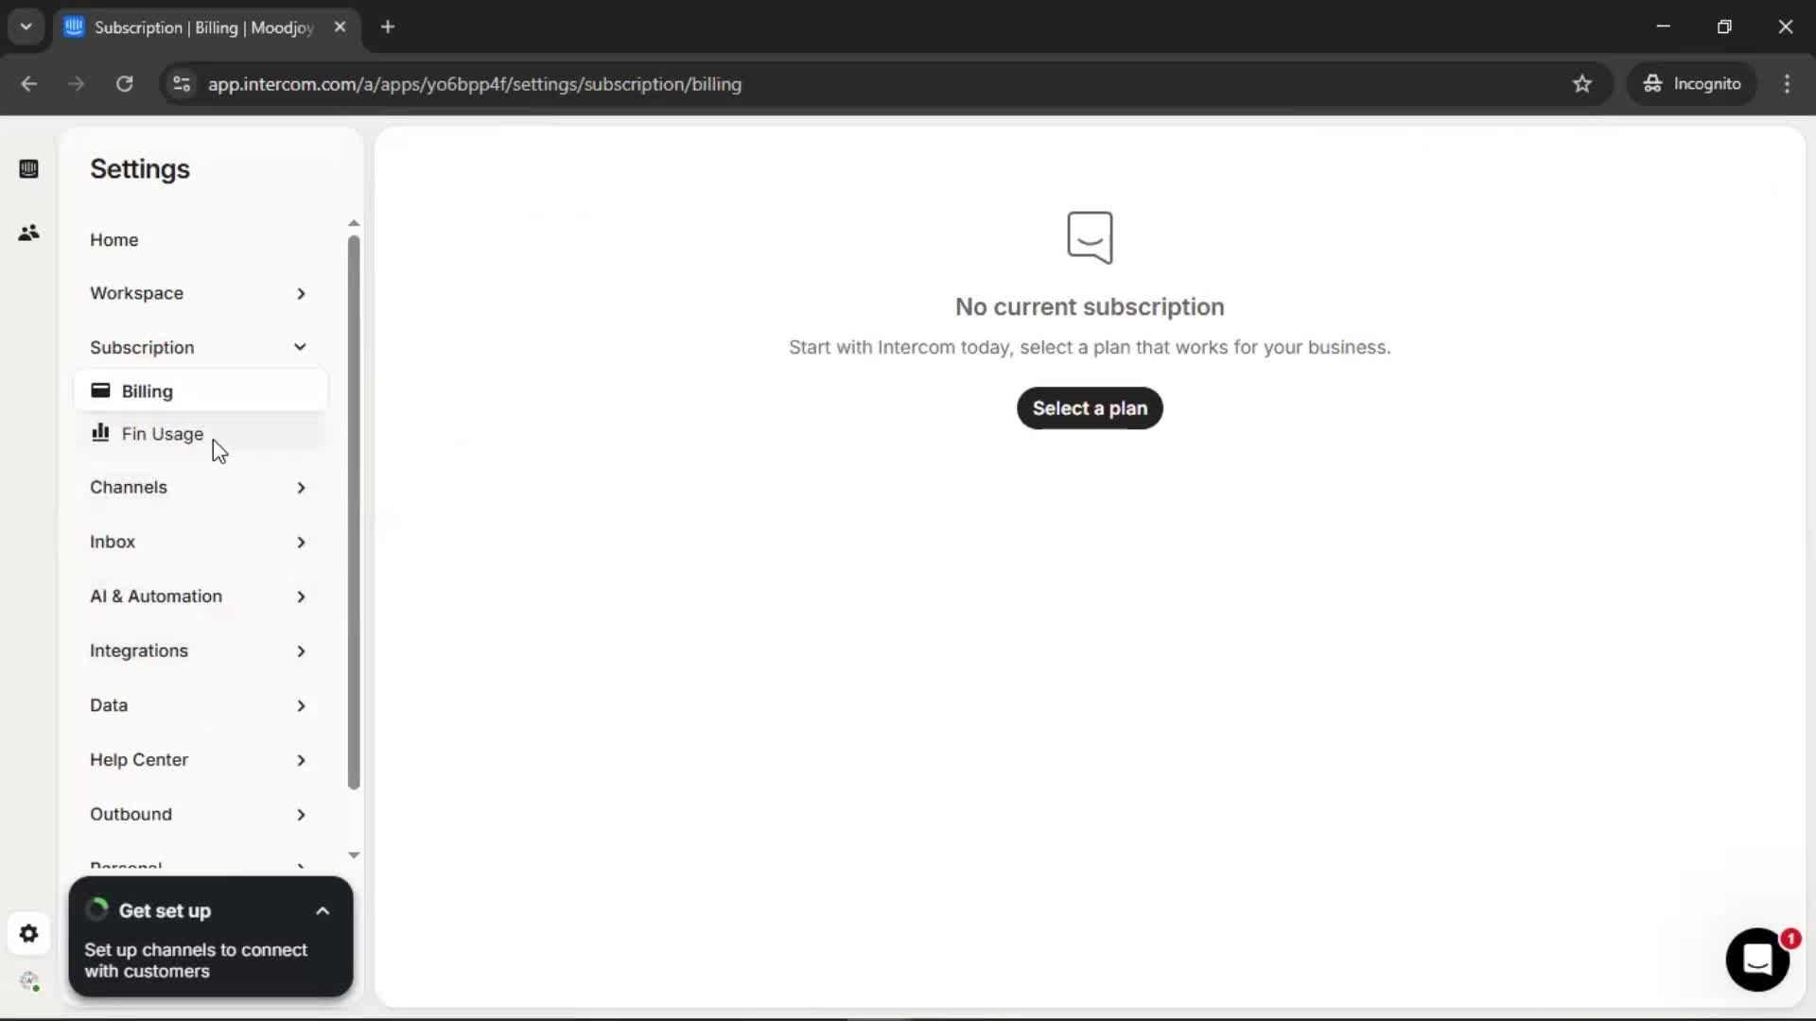The width and height of the screenshot is (1816, 1021).
Task: Open the Intercom inbox icon in left rail
Action: coord(28,169)
